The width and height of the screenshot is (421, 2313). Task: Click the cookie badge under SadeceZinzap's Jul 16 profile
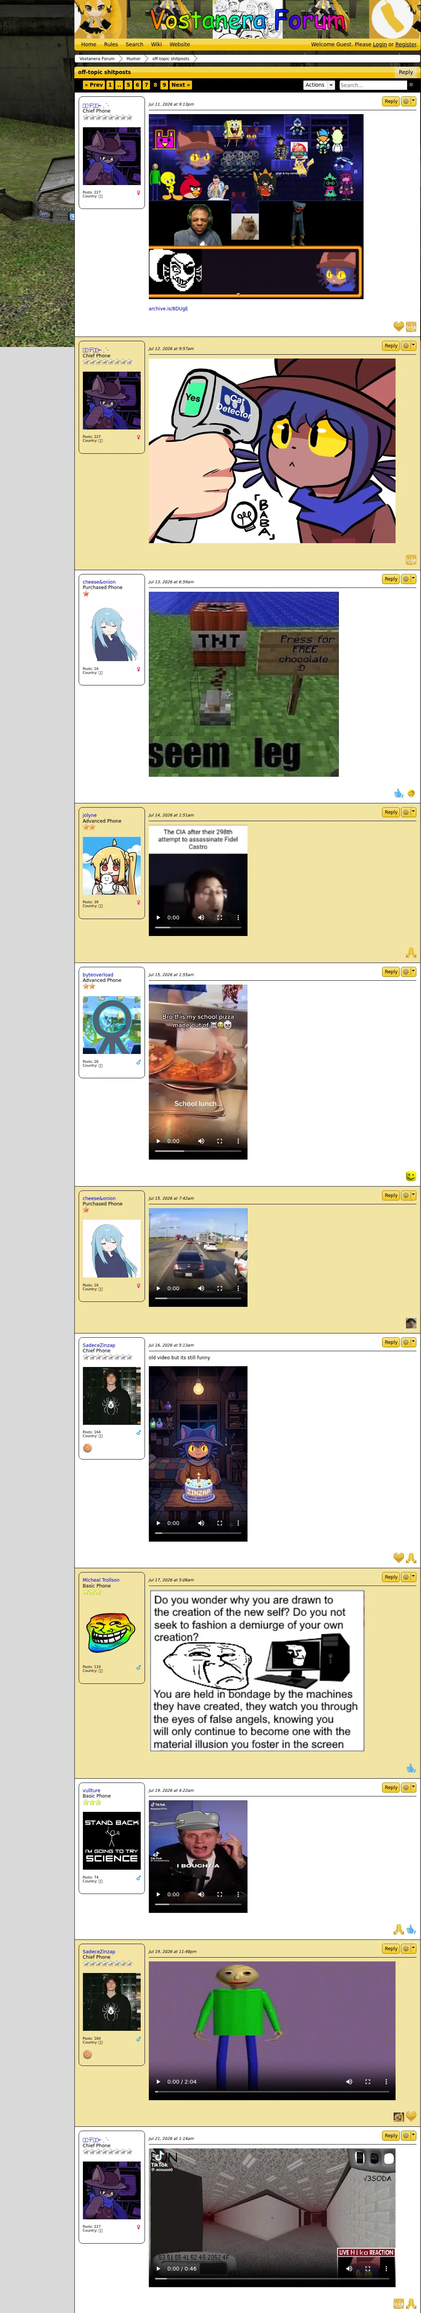click(87, 1448)
